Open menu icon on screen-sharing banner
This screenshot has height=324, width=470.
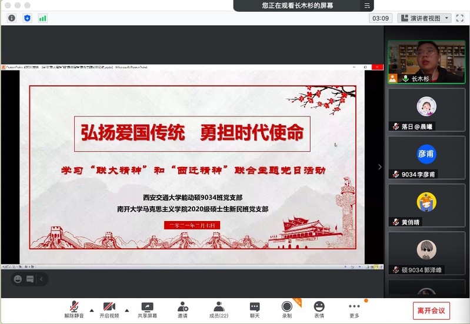[367, 6]
